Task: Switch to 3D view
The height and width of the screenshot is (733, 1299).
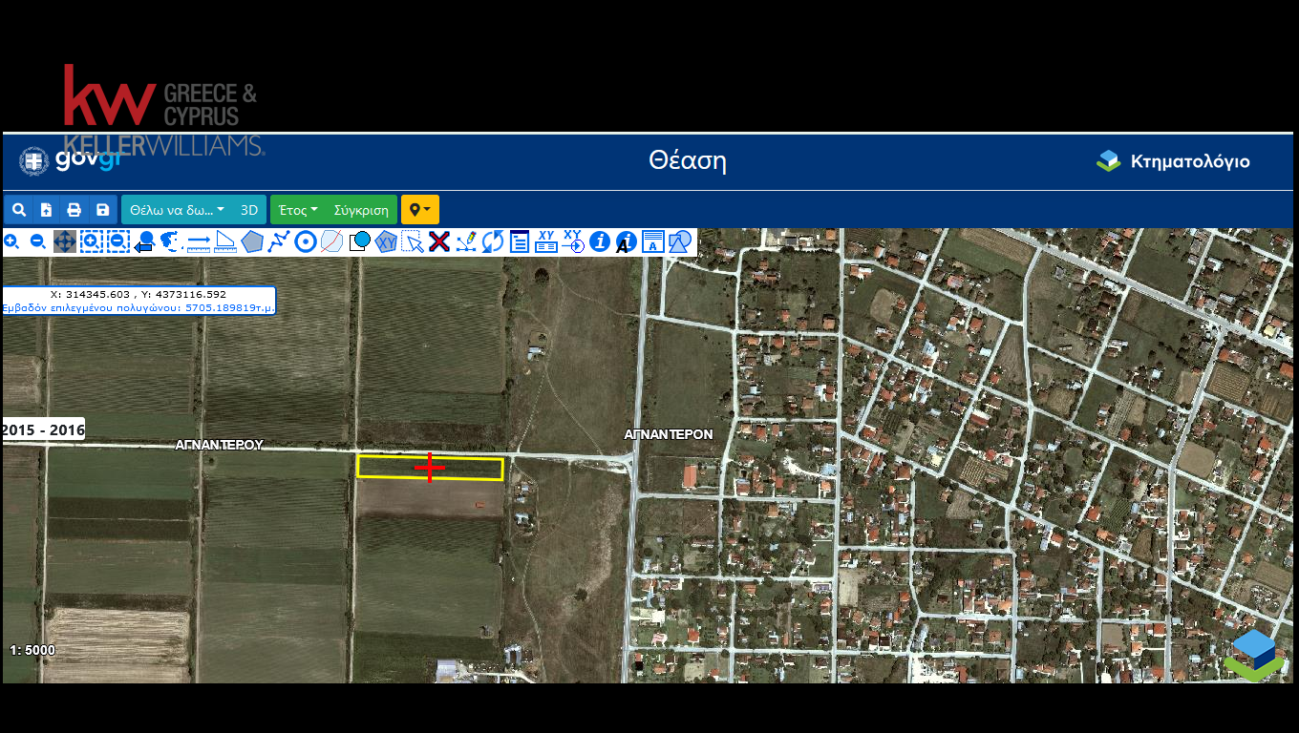Action: coord(249,210)
